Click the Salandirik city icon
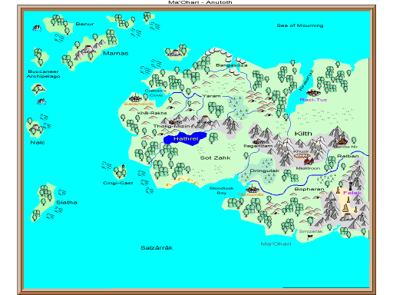393x295 pixels. 135,98
